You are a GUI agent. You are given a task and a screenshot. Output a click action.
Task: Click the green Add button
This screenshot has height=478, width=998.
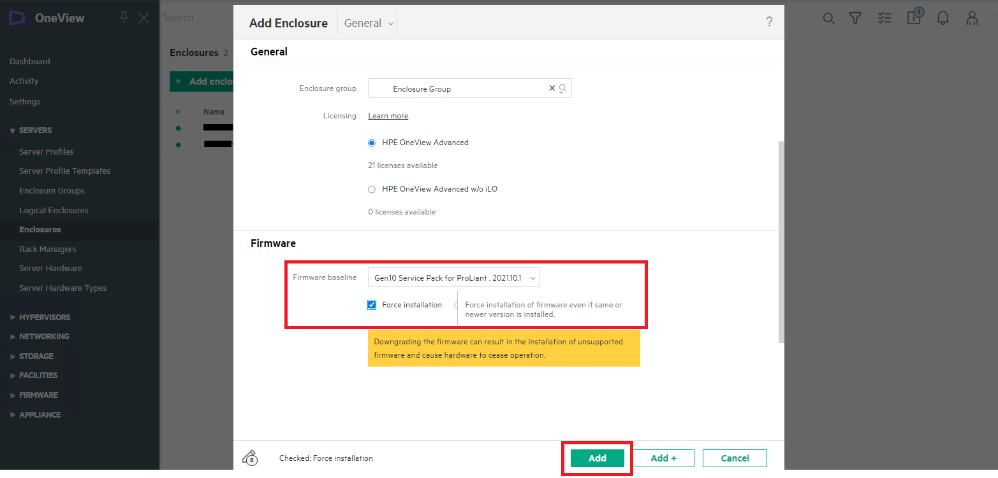(x=597, y=458)
